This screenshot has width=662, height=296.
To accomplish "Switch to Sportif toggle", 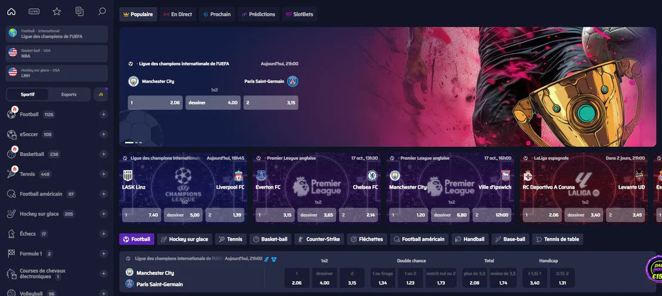I will 28,94.
